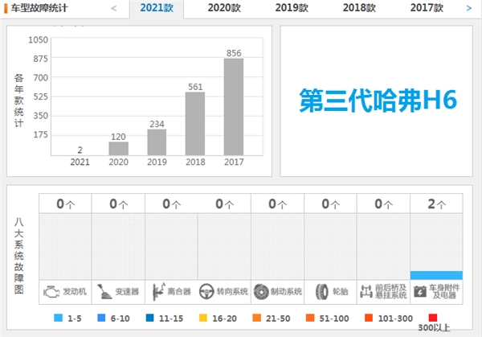482x337 pixels.
Task: Click the gearbox (变速器) shifter icon
Action: click(x=104, y=291)
